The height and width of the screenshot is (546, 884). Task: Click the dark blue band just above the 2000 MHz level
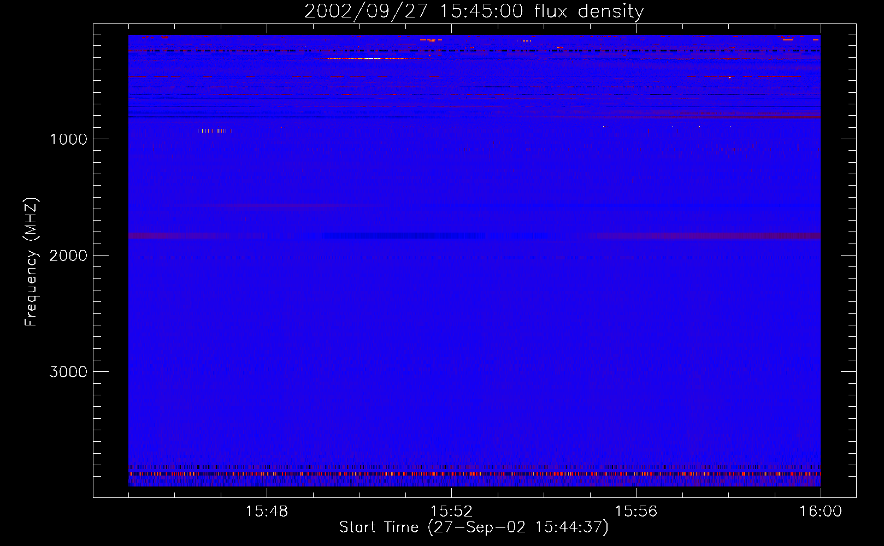pos(403,236)
